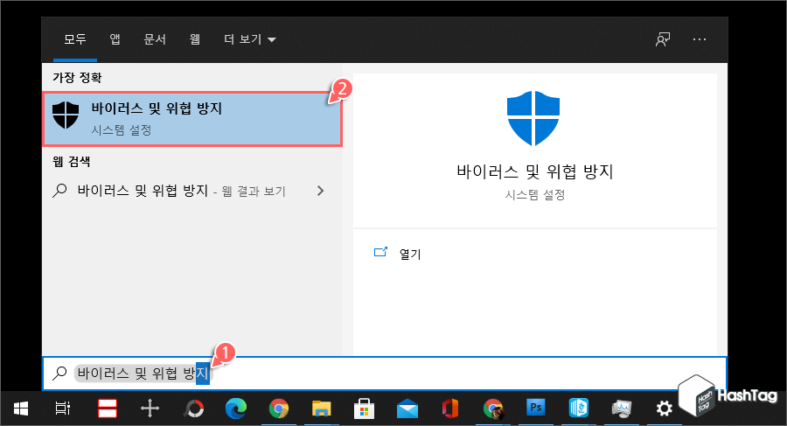787x426 pixels.
Task: Open the three-dot options menu
Action: pos(700,39)
